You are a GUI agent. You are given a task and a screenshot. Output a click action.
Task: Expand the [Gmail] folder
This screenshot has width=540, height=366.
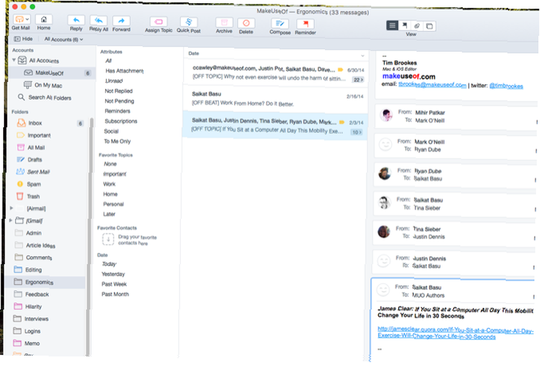[11, 220]
